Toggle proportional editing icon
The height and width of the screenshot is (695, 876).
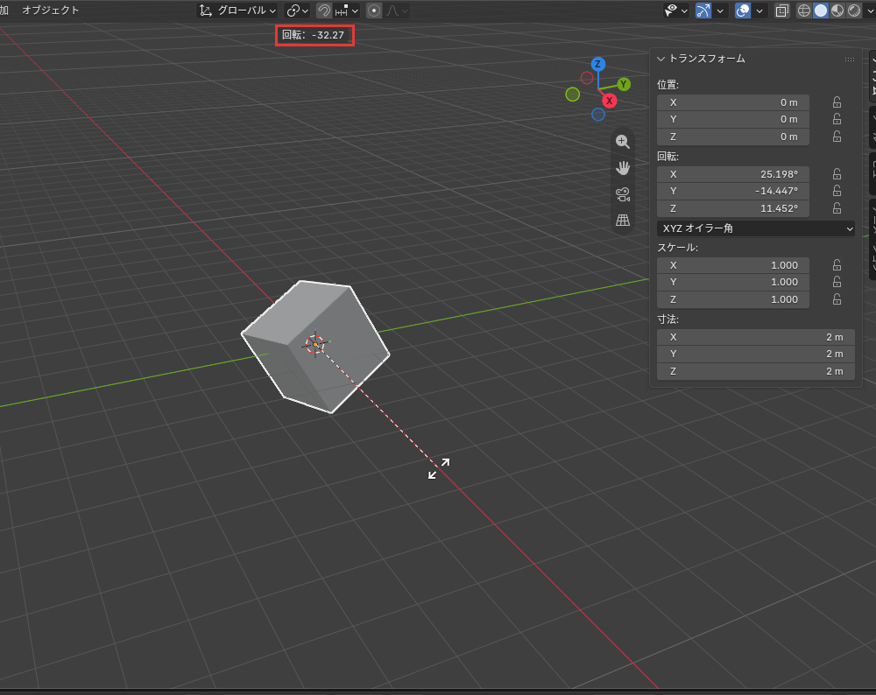(x=374, y=11)
